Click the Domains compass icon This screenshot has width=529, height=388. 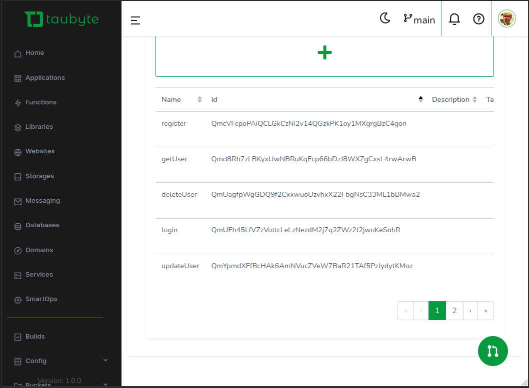click(x=18, y=251)
